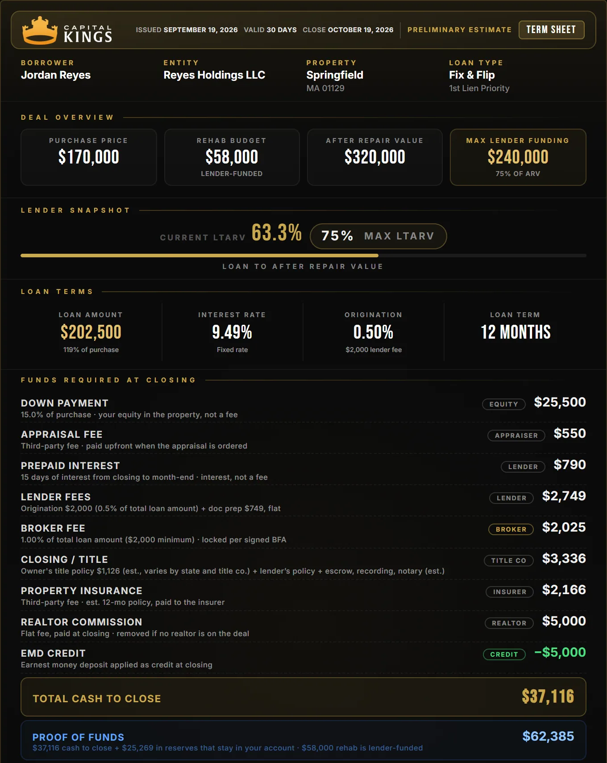The width and height of the screenshot is (607, 763).
Task: Click the closing/title amount $3,336
Action: point(564,558)
